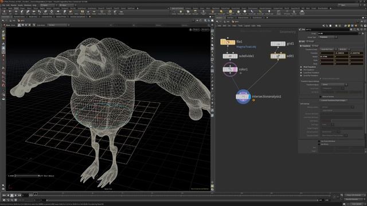Open the Transform Space dropdown
The height and width of the screenshot is (206, 367).
click(x=334, y=85)
